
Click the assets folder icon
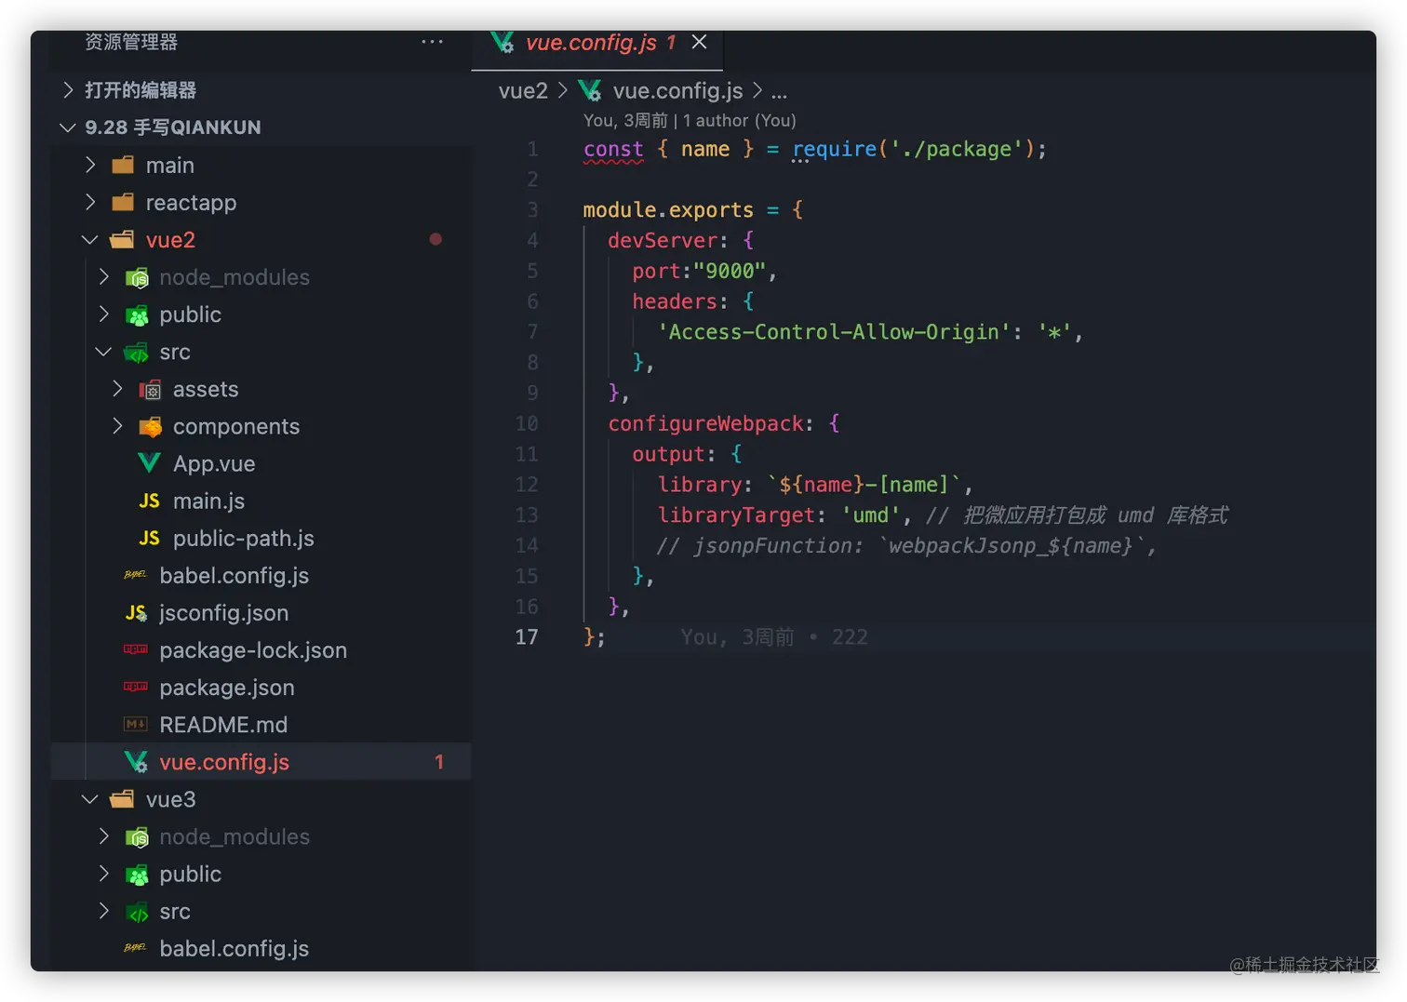point(150,390)
